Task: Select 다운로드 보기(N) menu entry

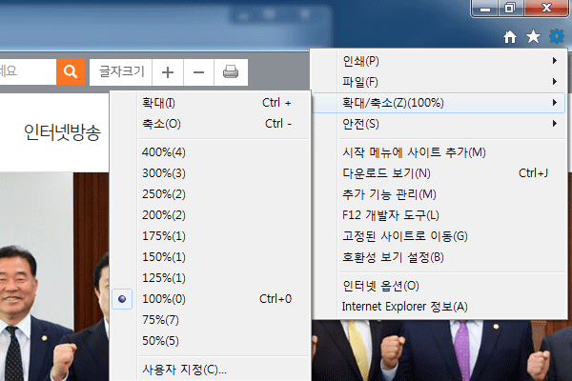Action: [x=439, y=173]
